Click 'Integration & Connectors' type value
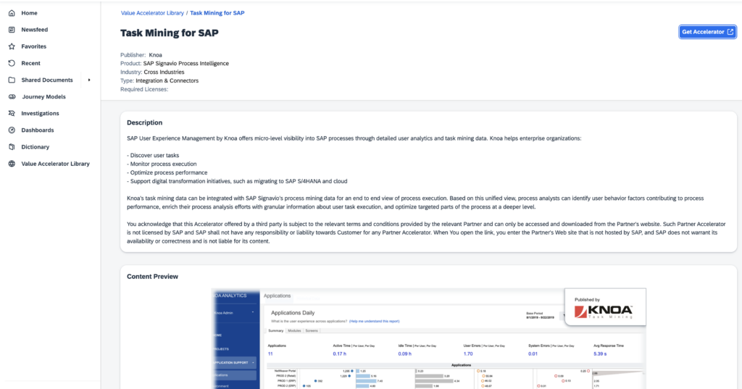The width and height of the screenshot is (742, 389). [167, 80]
